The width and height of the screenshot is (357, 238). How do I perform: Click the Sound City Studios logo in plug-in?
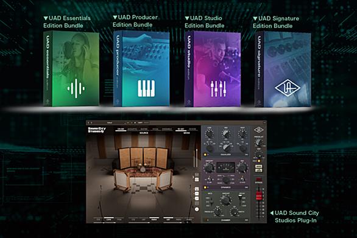[x=97, y=130]
